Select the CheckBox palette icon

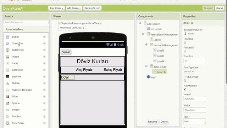[7, 43]
